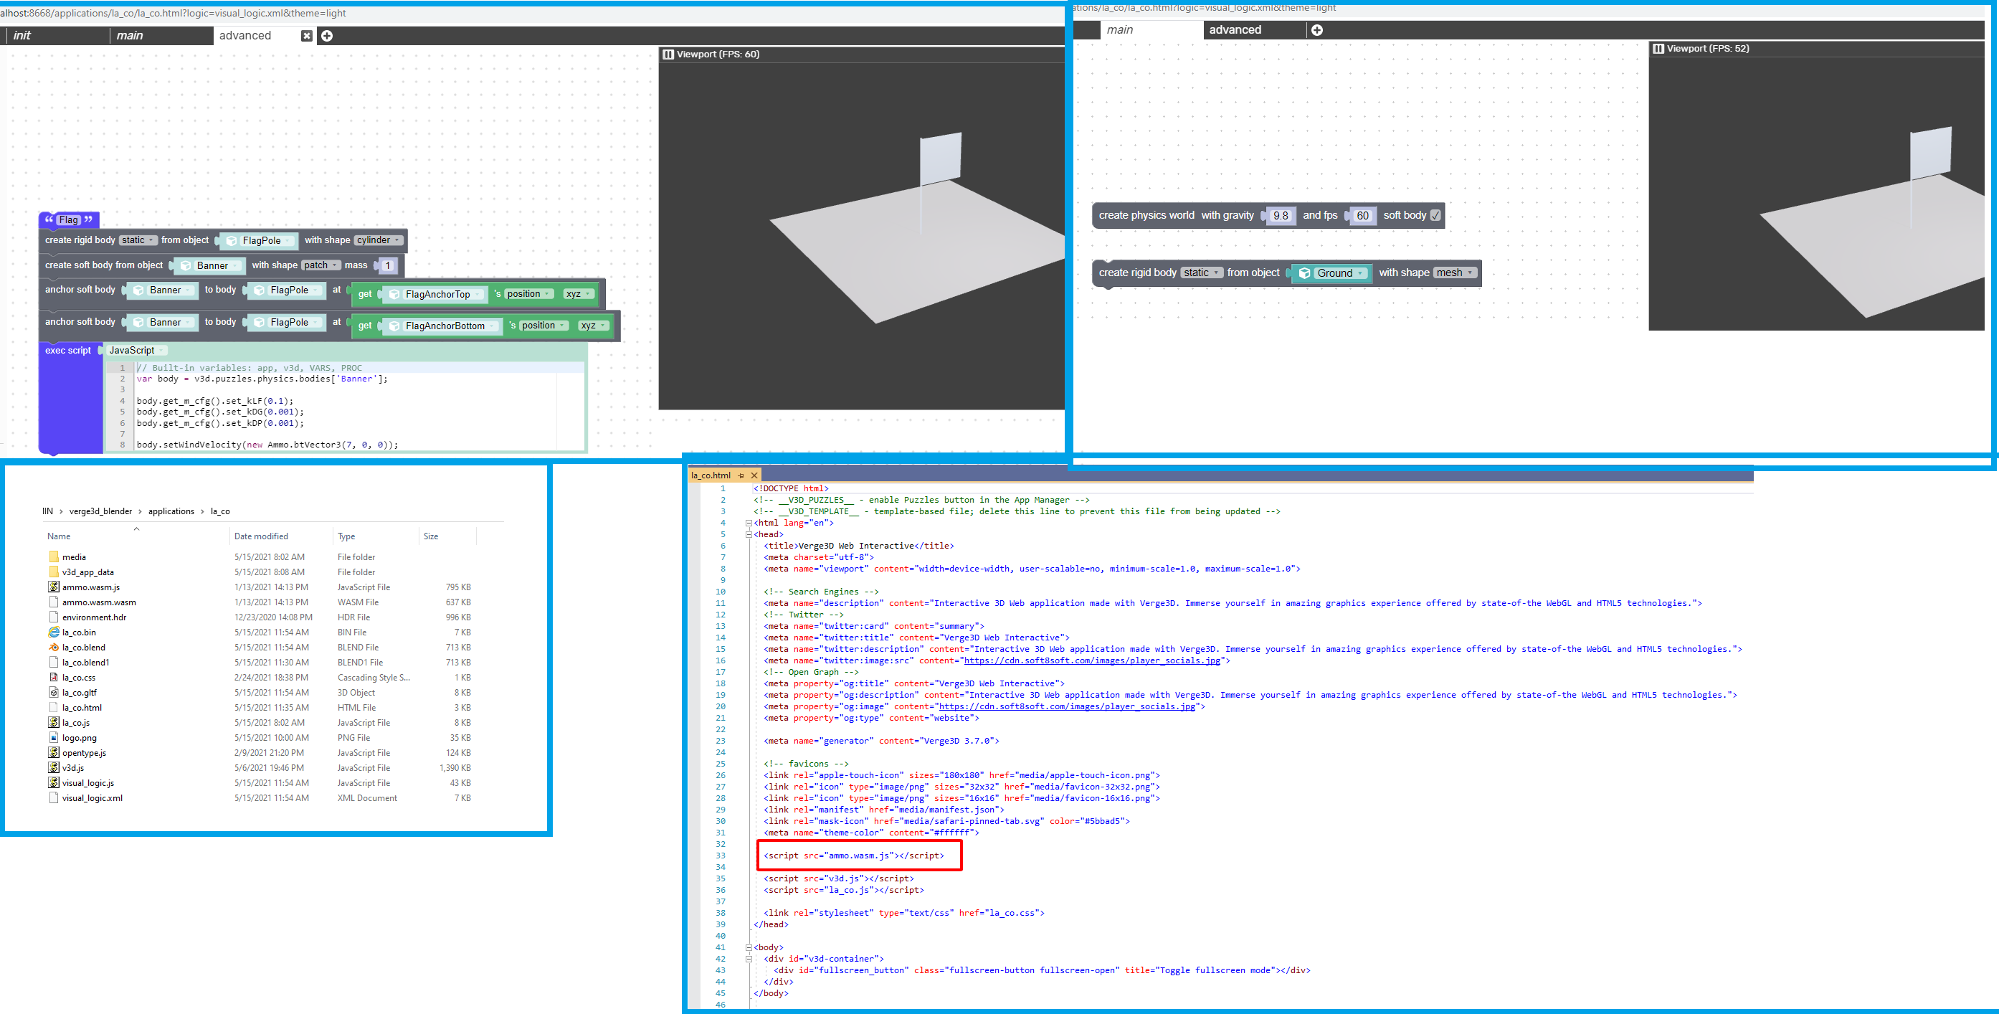Select the main tab in right editor
1999x1014 pixels.
[x=1151, y=30]
